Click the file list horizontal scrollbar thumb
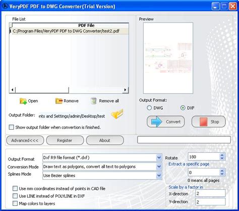Image resolution: width=239 pixels, height=211 pixels. point(42,90)
